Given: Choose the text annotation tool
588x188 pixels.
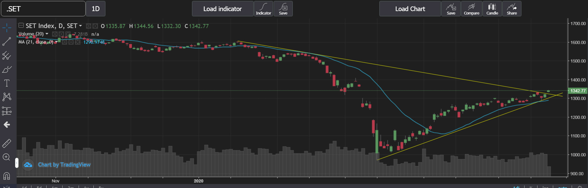Looking at the screenshot, I should click(7, 83).
